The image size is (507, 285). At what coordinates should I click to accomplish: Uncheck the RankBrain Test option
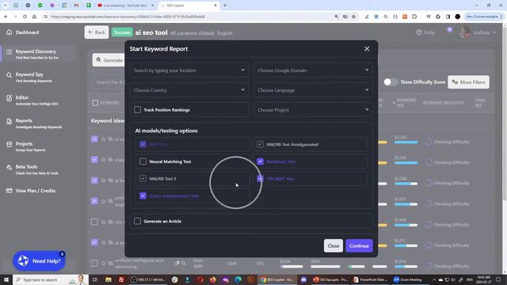260,161
